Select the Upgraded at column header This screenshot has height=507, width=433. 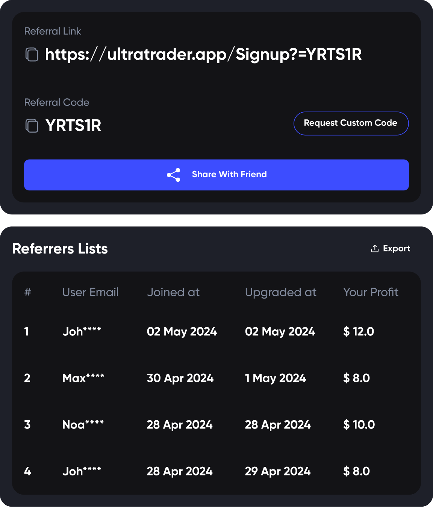[x=281, y=292]
